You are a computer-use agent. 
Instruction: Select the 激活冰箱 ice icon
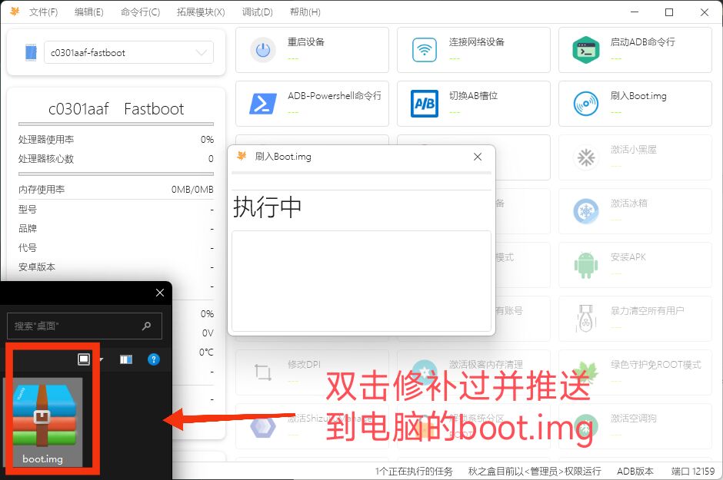pyautogui.click(x=585, y=211)
